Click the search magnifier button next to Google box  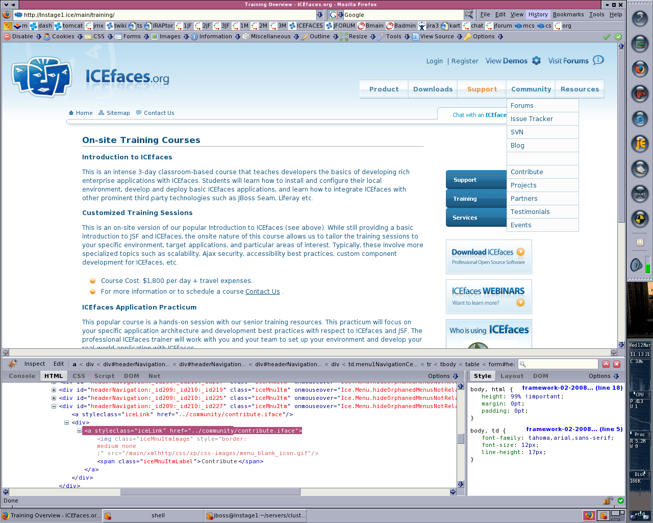[x=469, y=15]
